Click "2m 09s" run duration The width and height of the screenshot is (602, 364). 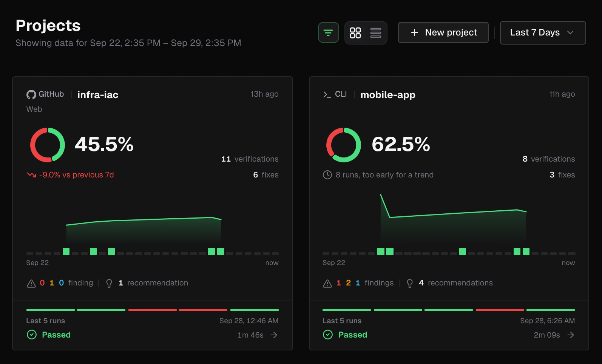click(x=547, y=335)
